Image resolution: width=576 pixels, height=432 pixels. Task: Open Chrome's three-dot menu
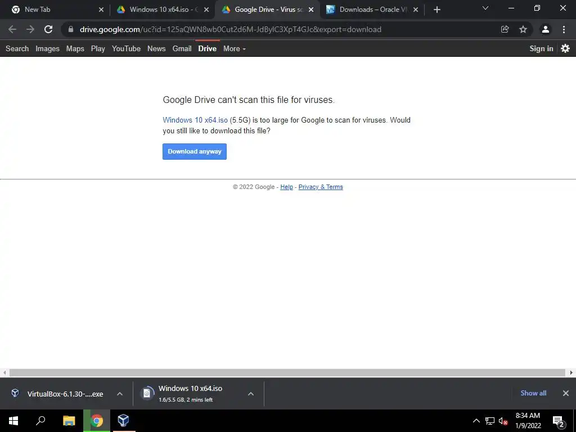[x=564, y=29]
